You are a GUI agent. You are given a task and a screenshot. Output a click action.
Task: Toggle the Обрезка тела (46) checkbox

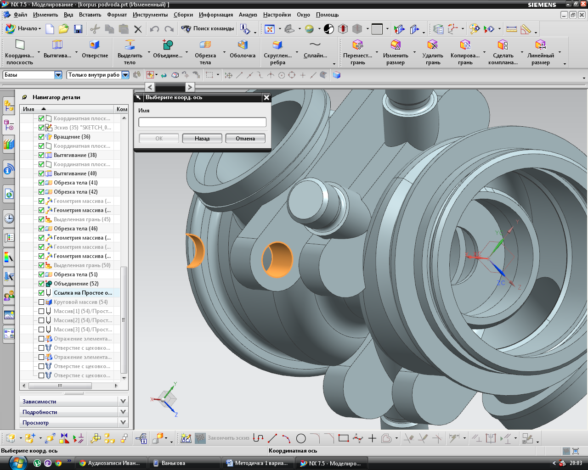click(41, 229)
